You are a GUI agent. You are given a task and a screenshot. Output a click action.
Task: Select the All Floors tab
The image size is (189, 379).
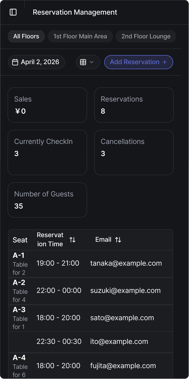pyautogui.click(x=26, y=36)
